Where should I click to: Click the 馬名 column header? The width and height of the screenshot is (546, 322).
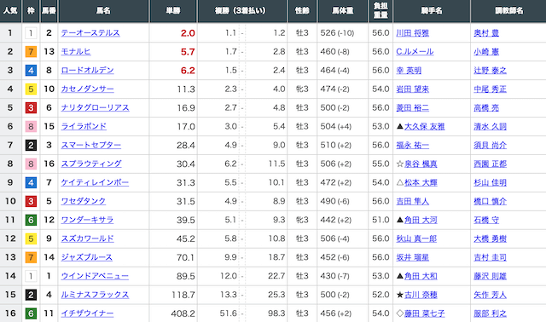pos(104,11)
